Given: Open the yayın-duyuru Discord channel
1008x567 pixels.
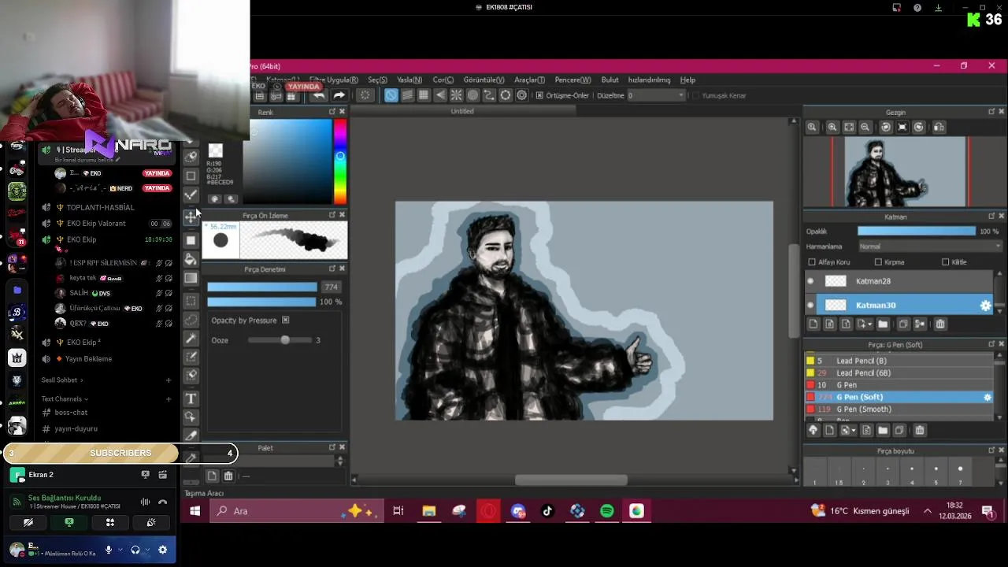Looking at the screenshot, I should [x=76, y=429].
